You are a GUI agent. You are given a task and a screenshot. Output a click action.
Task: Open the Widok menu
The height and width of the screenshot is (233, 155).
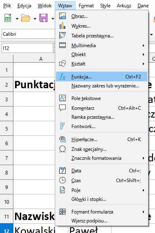pyautogui.click(x=45, y=6)
